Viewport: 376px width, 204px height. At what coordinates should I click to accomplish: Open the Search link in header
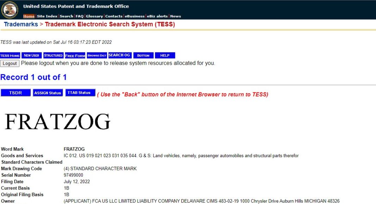(66, 16)
